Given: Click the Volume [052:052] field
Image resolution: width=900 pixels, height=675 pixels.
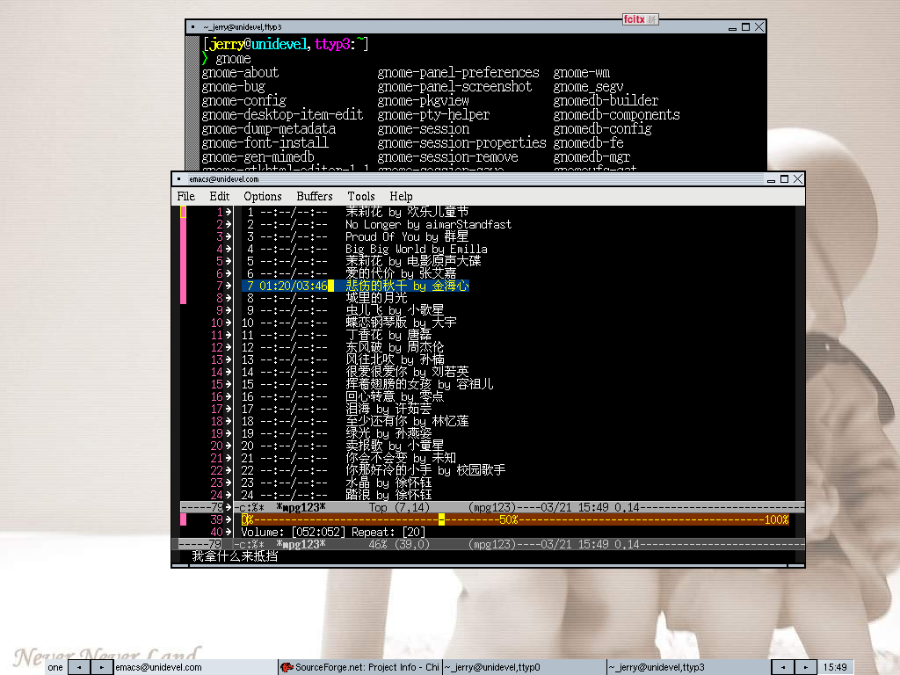Looking at the screenshot, I should tap(294, 532).
